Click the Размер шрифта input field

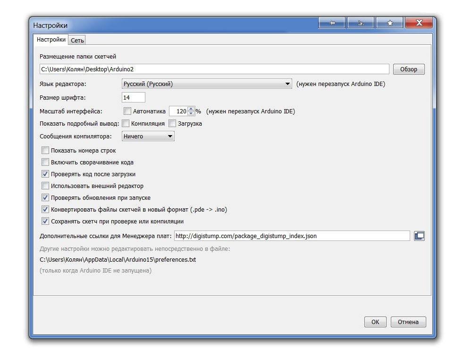(x=133, y=98)
